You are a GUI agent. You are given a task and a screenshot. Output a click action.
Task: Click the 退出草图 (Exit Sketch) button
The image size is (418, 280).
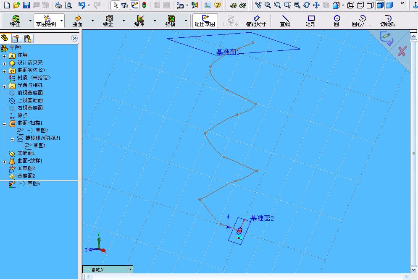pos(205,21)
